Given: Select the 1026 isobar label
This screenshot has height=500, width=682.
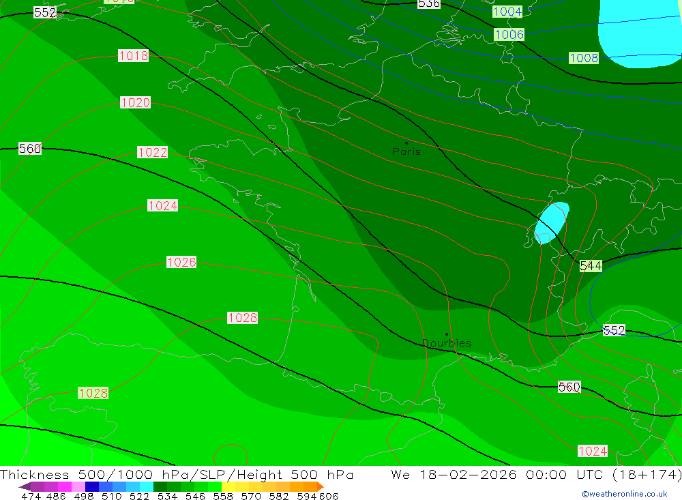Looking at the screenshot, I should (181, 262).
